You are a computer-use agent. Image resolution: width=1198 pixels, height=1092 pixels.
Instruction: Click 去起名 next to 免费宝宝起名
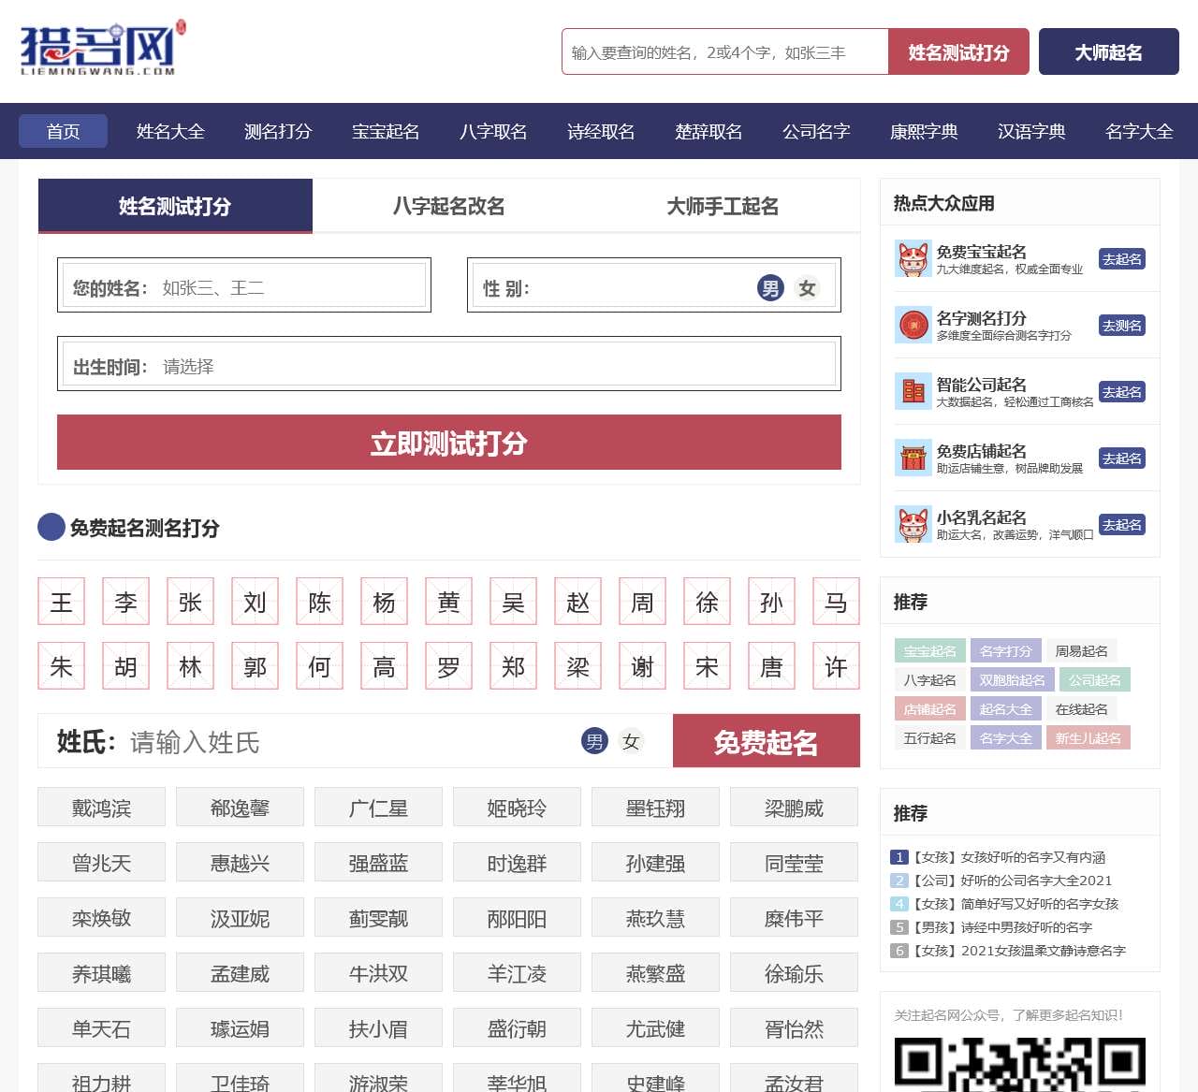pos(1122,259)
